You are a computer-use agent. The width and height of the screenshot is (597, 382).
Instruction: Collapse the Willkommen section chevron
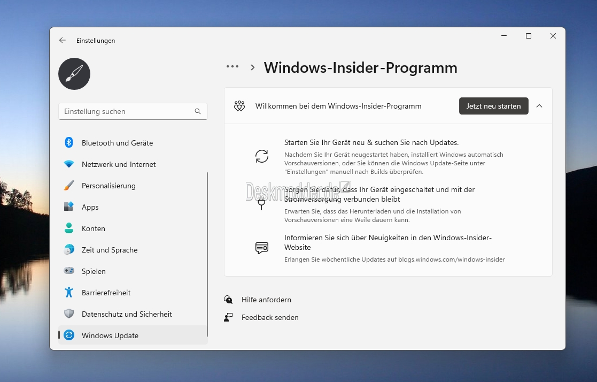539,106
